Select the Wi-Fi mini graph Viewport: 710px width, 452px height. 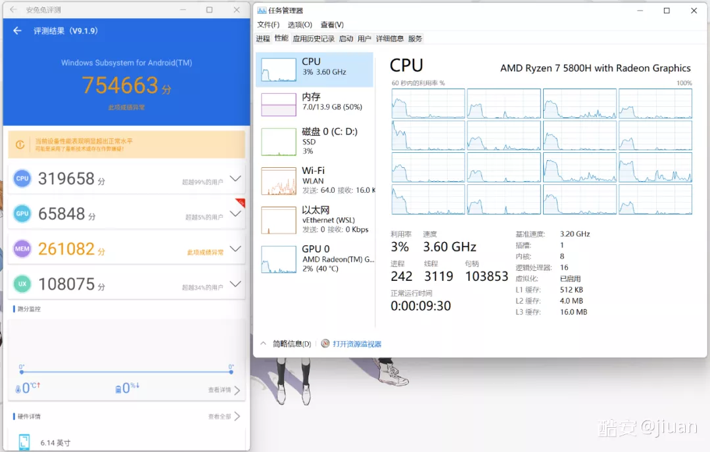[x=279, y=181]
